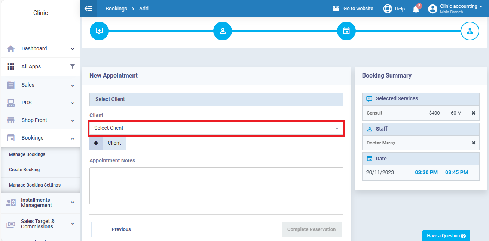Expand the Sales menu in sidebar
The image size is (489, 241).
[40, 85]
